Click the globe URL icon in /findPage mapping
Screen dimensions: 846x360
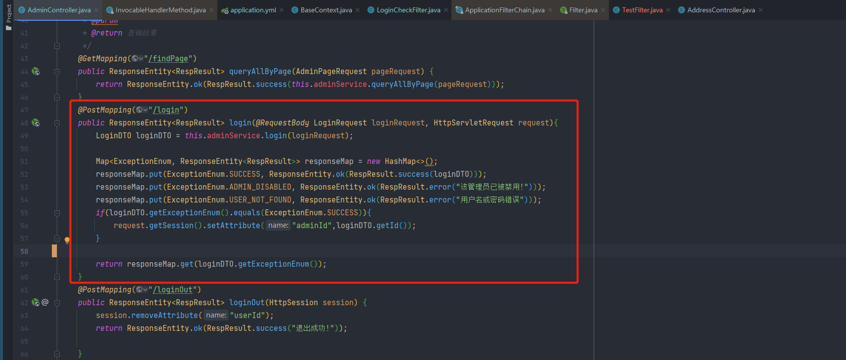[x=136, y=59]
